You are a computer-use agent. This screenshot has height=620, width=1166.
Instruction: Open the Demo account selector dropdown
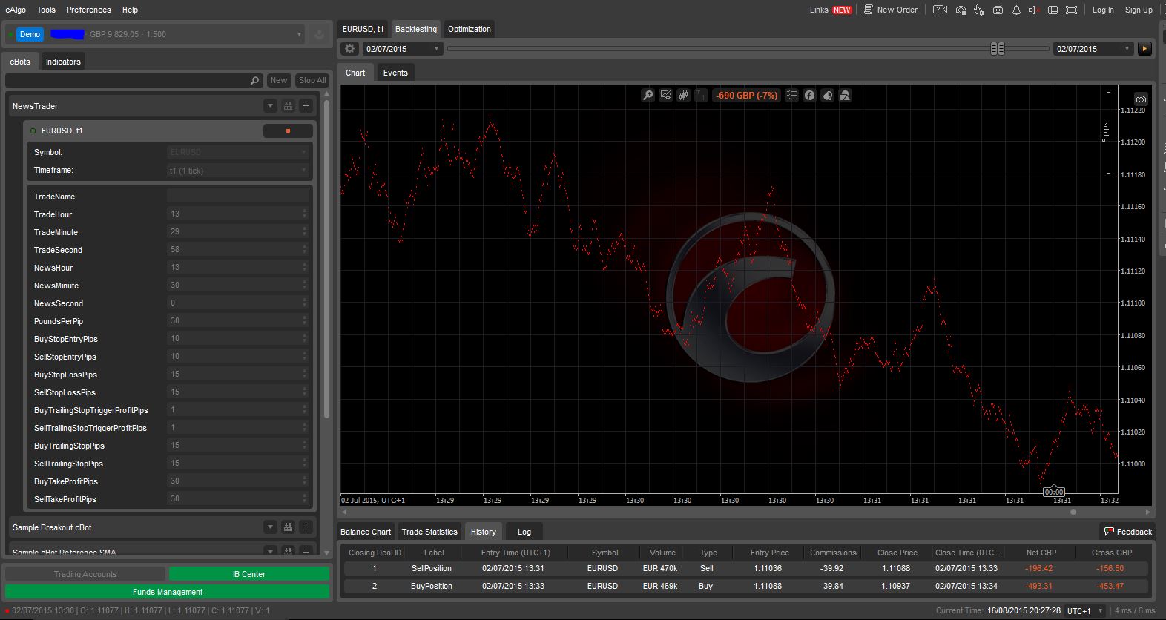[154, 34]
